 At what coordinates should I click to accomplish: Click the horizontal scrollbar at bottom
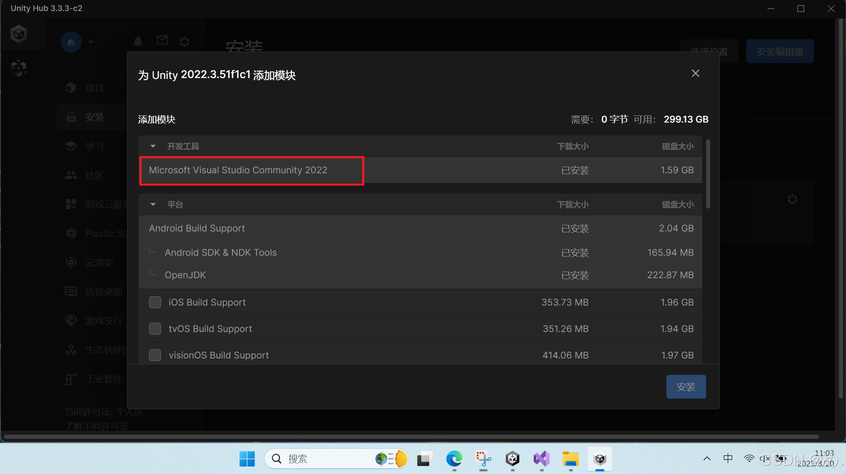coord(411,437)
